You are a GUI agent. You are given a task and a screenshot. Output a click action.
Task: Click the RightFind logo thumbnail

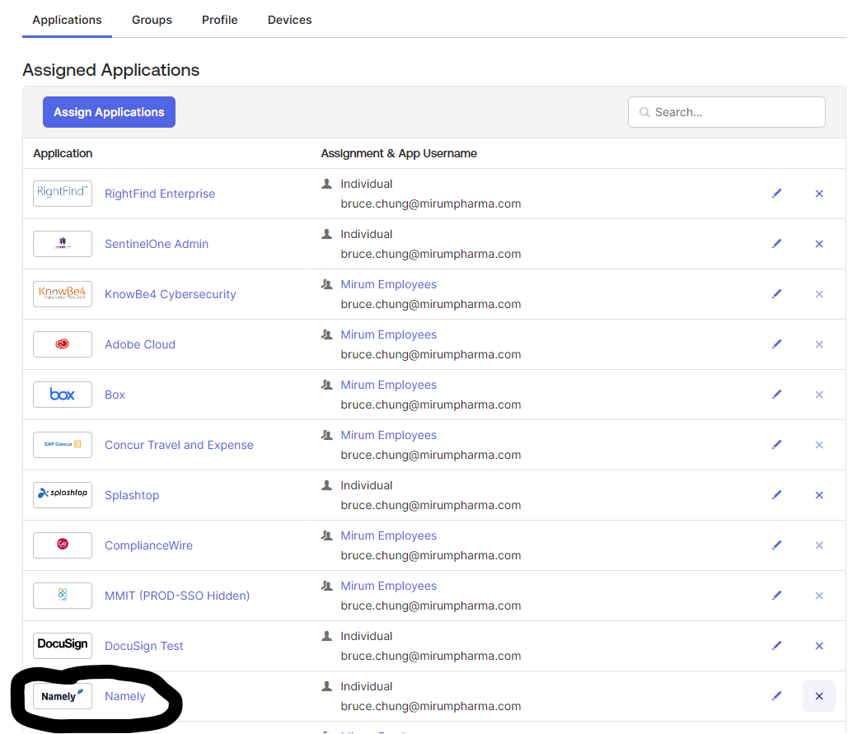click(x=63, y=194)
